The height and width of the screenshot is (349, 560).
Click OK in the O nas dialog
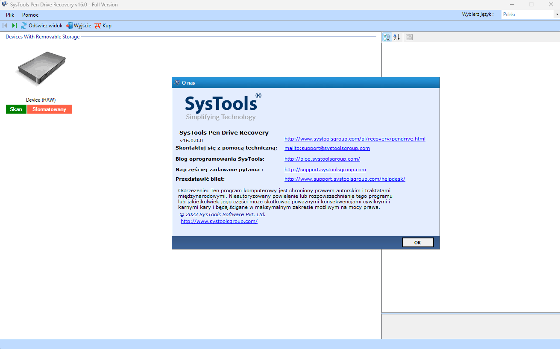point(418,243)
